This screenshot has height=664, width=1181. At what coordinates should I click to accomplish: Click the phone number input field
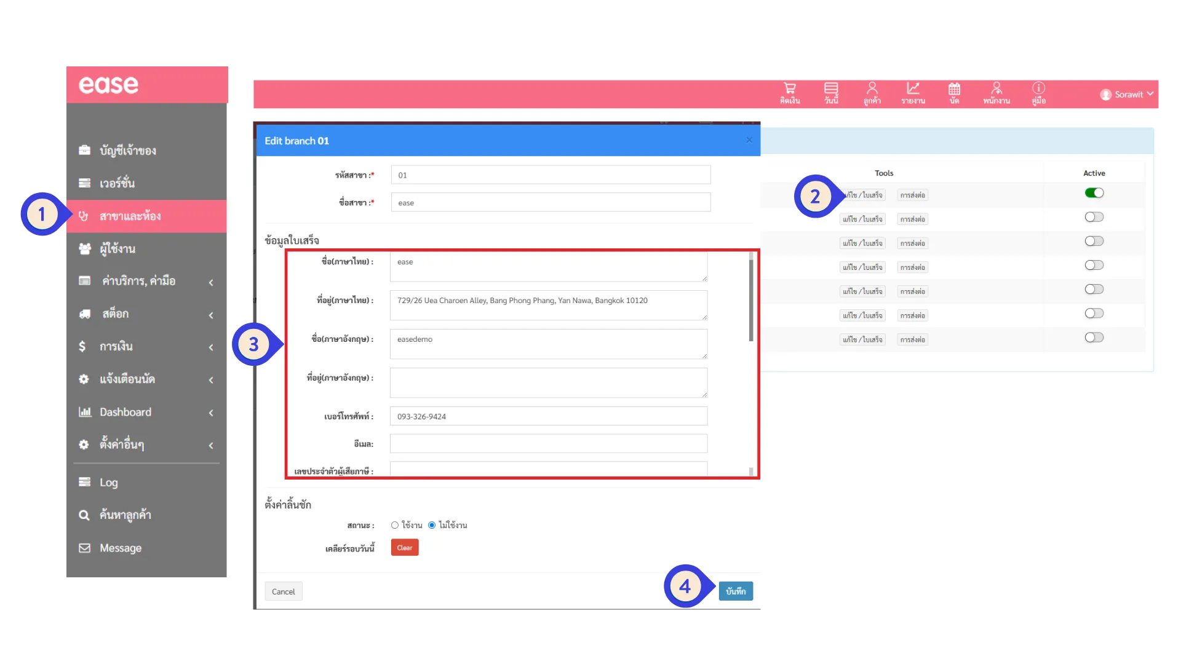click(548, 416)
